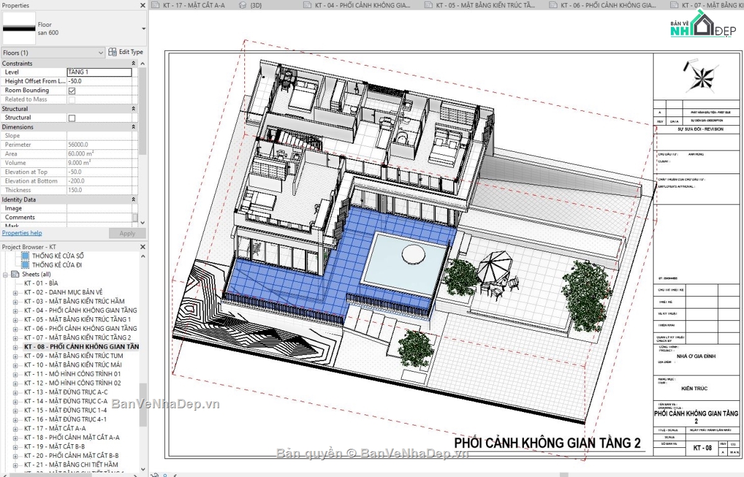Toggle the Room Bounding checkbox
The height and width of the screenshot is (477, 744).
click(72, 90)
